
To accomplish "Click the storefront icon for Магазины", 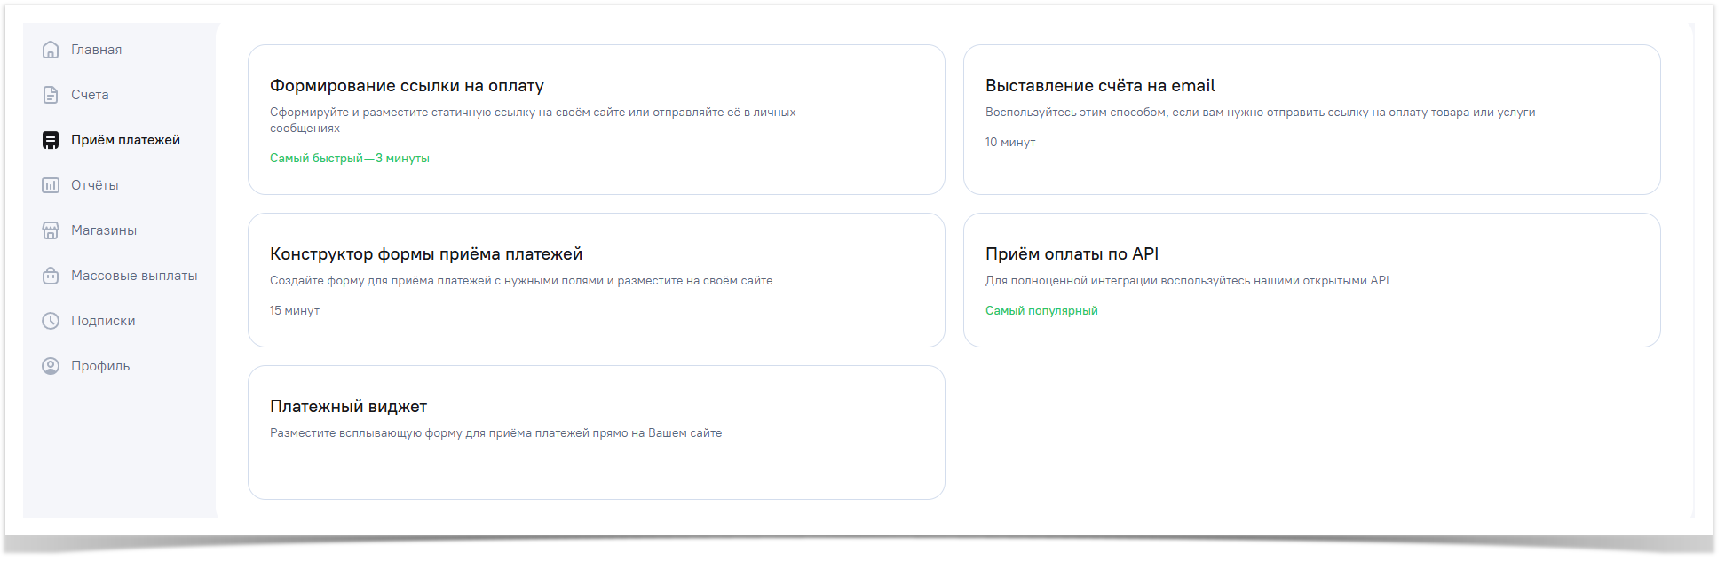I will 51,230.
